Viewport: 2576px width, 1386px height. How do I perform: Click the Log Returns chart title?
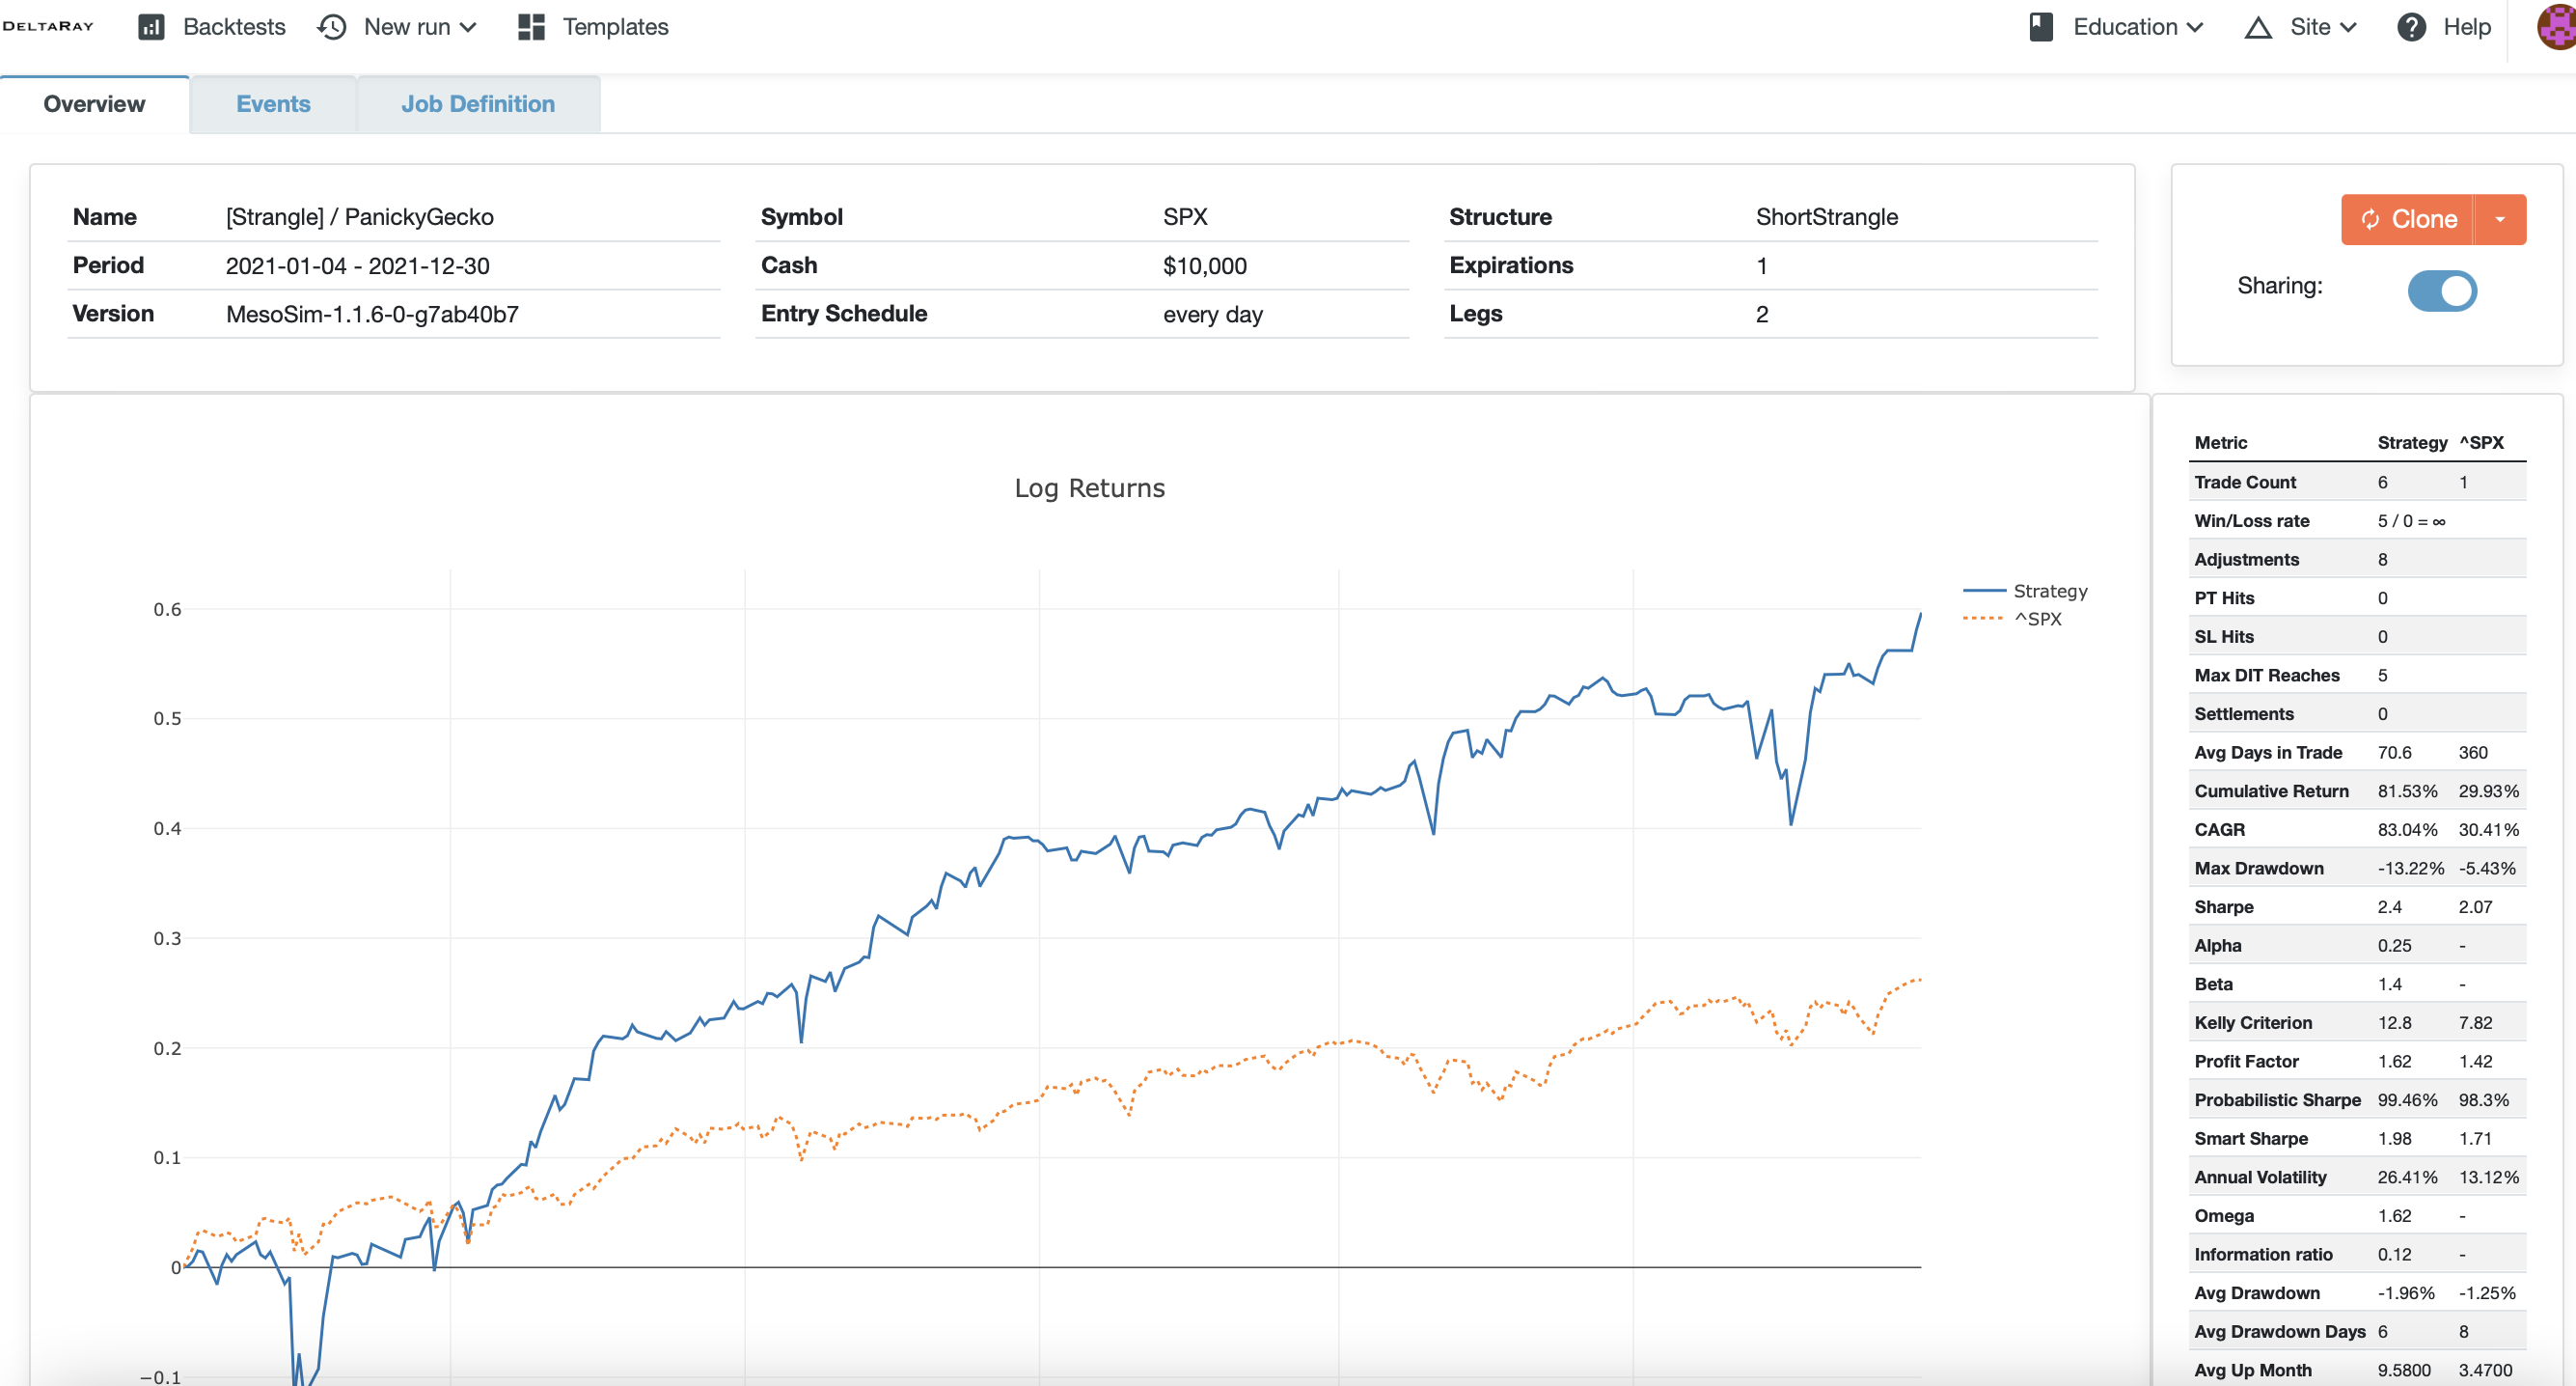click(x=1089, y=488)
